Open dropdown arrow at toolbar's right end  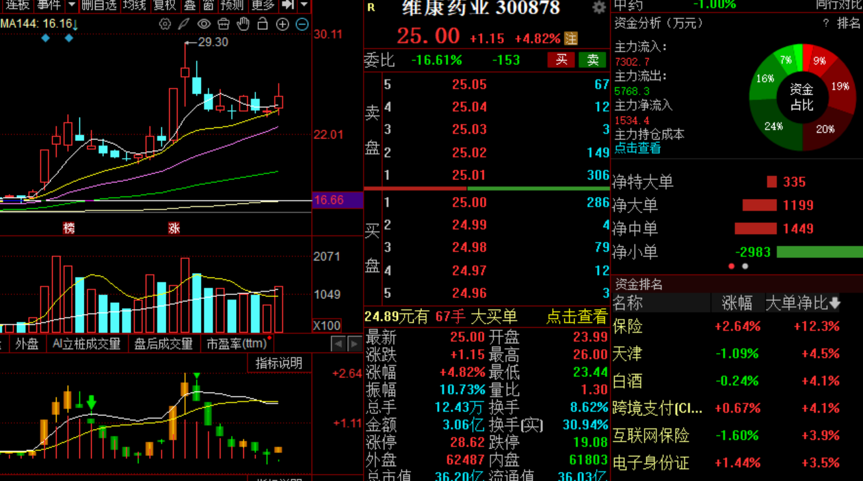[x=304, y=5]
